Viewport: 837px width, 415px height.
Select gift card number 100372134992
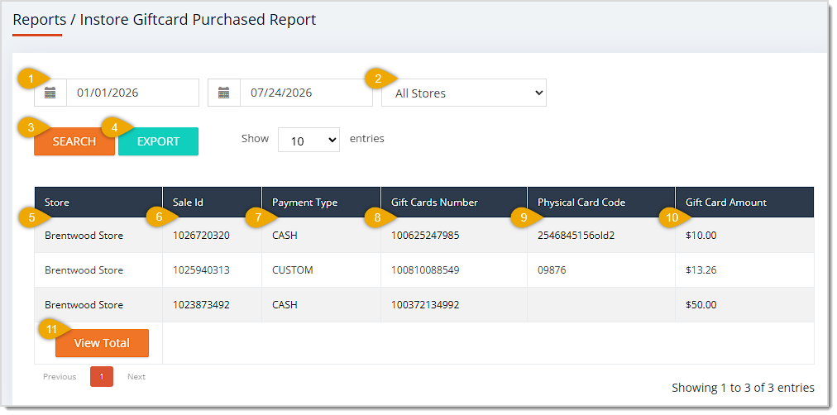click(425, 304)
